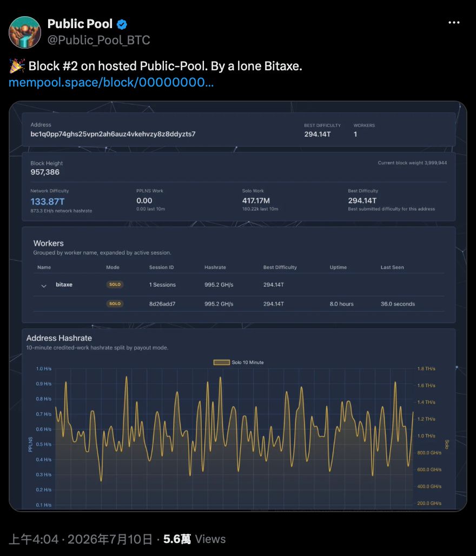Click the blue verified badge
The width and height of the screenshot is (476, 556).
click(x=122, y=24)
